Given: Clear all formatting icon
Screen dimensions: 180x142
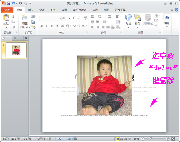Looking at the screenshot, I should pos(85,18).
